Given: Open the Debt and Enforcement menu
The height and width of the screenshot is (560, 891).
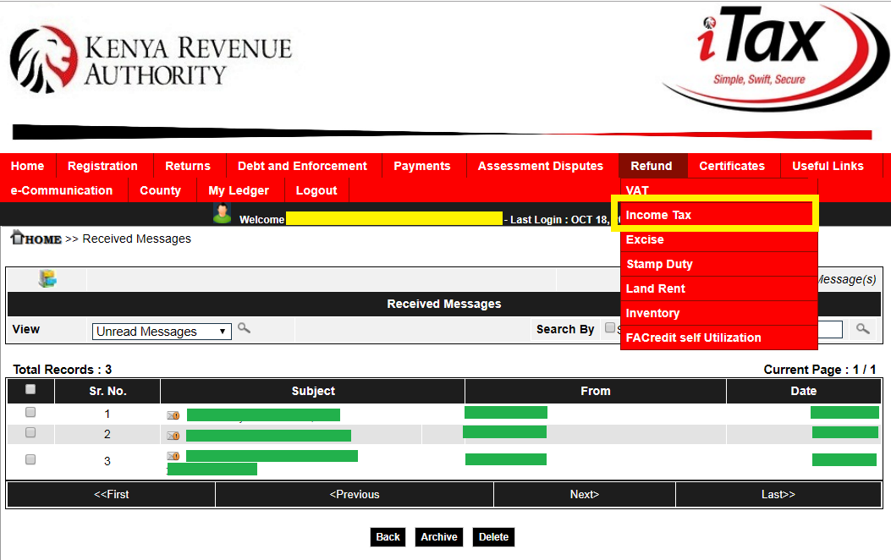Looking at the screenshot, I should [x=302, y=166].
